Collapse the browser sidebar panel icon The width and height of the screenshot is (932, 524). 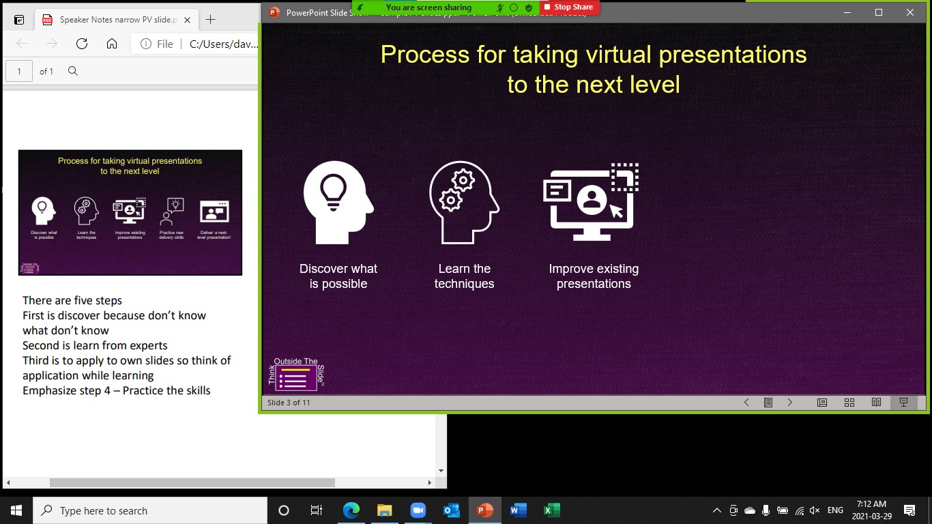click(18, 19)
